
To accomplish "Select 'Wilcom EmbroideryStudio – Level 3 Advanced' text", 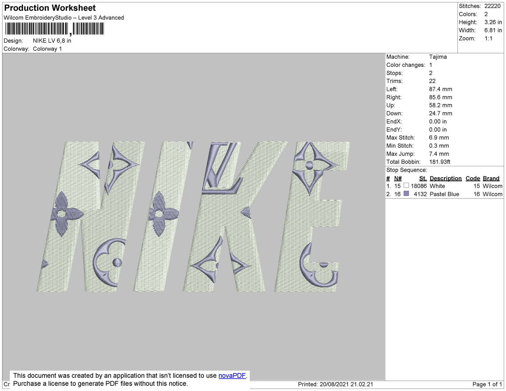I will point(64,18).
